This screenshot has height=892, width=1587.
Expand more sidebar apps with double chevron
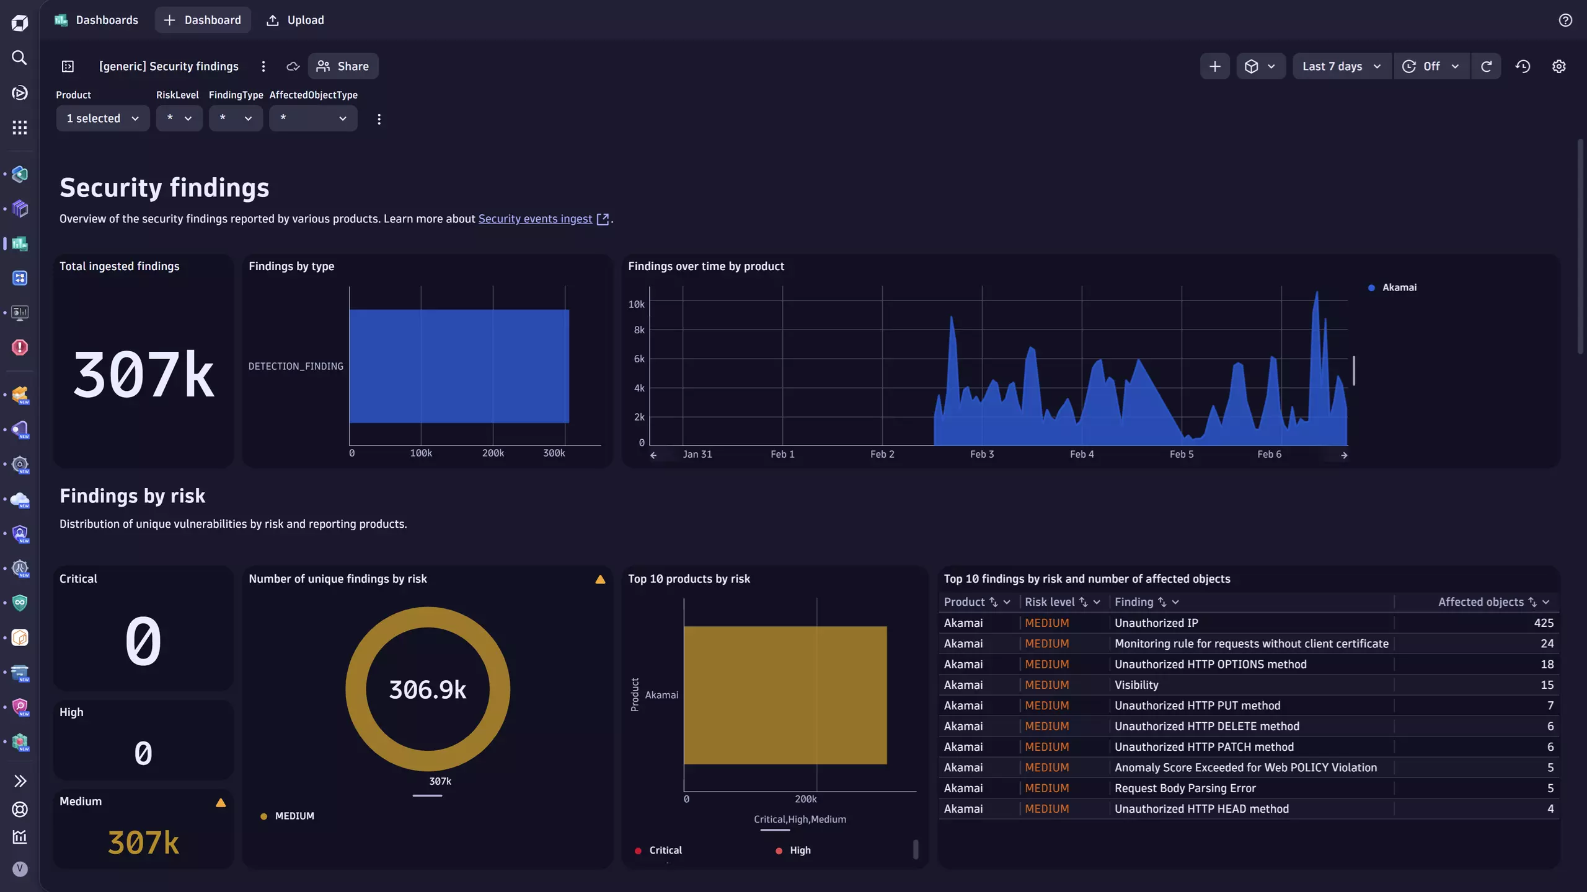19,780
